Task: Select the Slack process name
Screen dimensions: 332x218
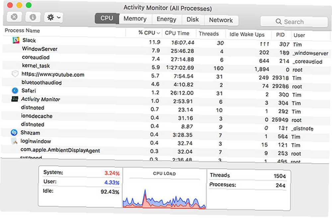Action: coord(29,40)
